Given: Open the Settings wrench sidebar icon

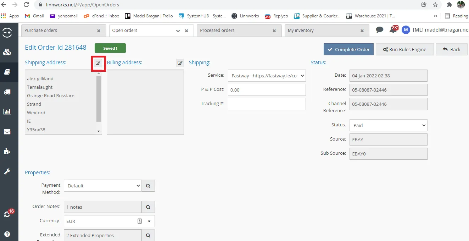Looking at the screenshot, I should tap(7, 171).
